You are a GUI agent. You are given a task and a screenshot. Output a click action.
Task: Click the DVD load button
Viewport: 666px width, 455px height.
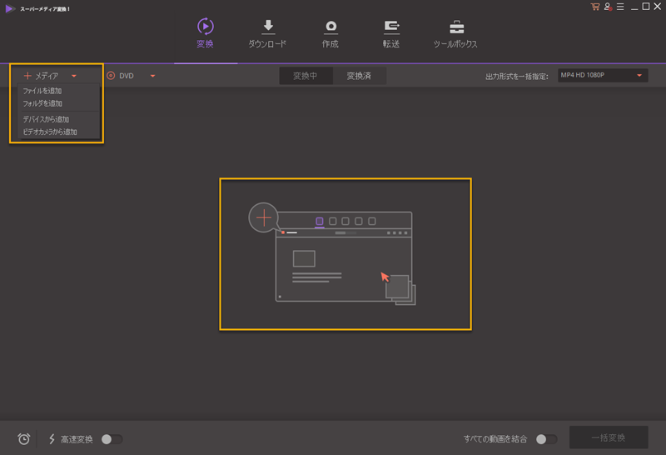(120, 76)
